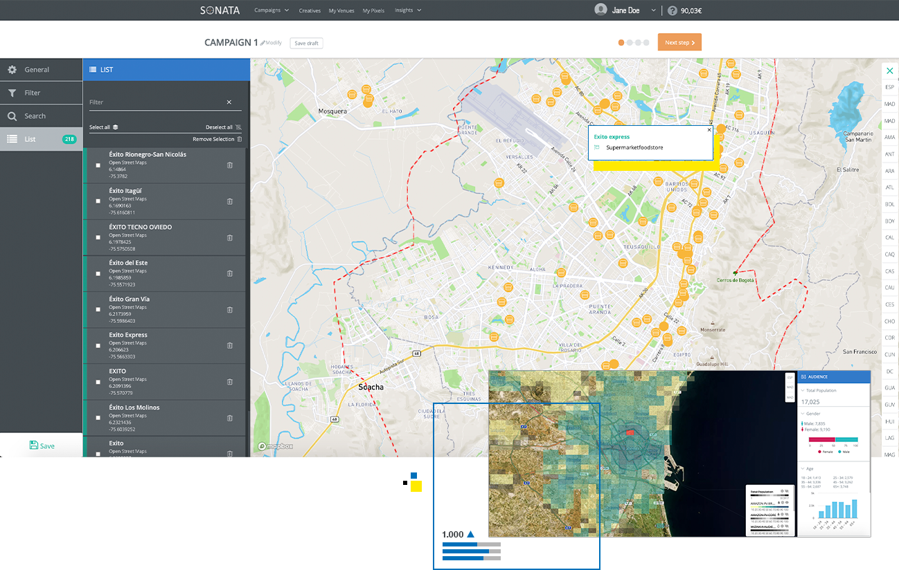Select the AMA region in the right strip

pyautogui.click(x=890, y=138)
